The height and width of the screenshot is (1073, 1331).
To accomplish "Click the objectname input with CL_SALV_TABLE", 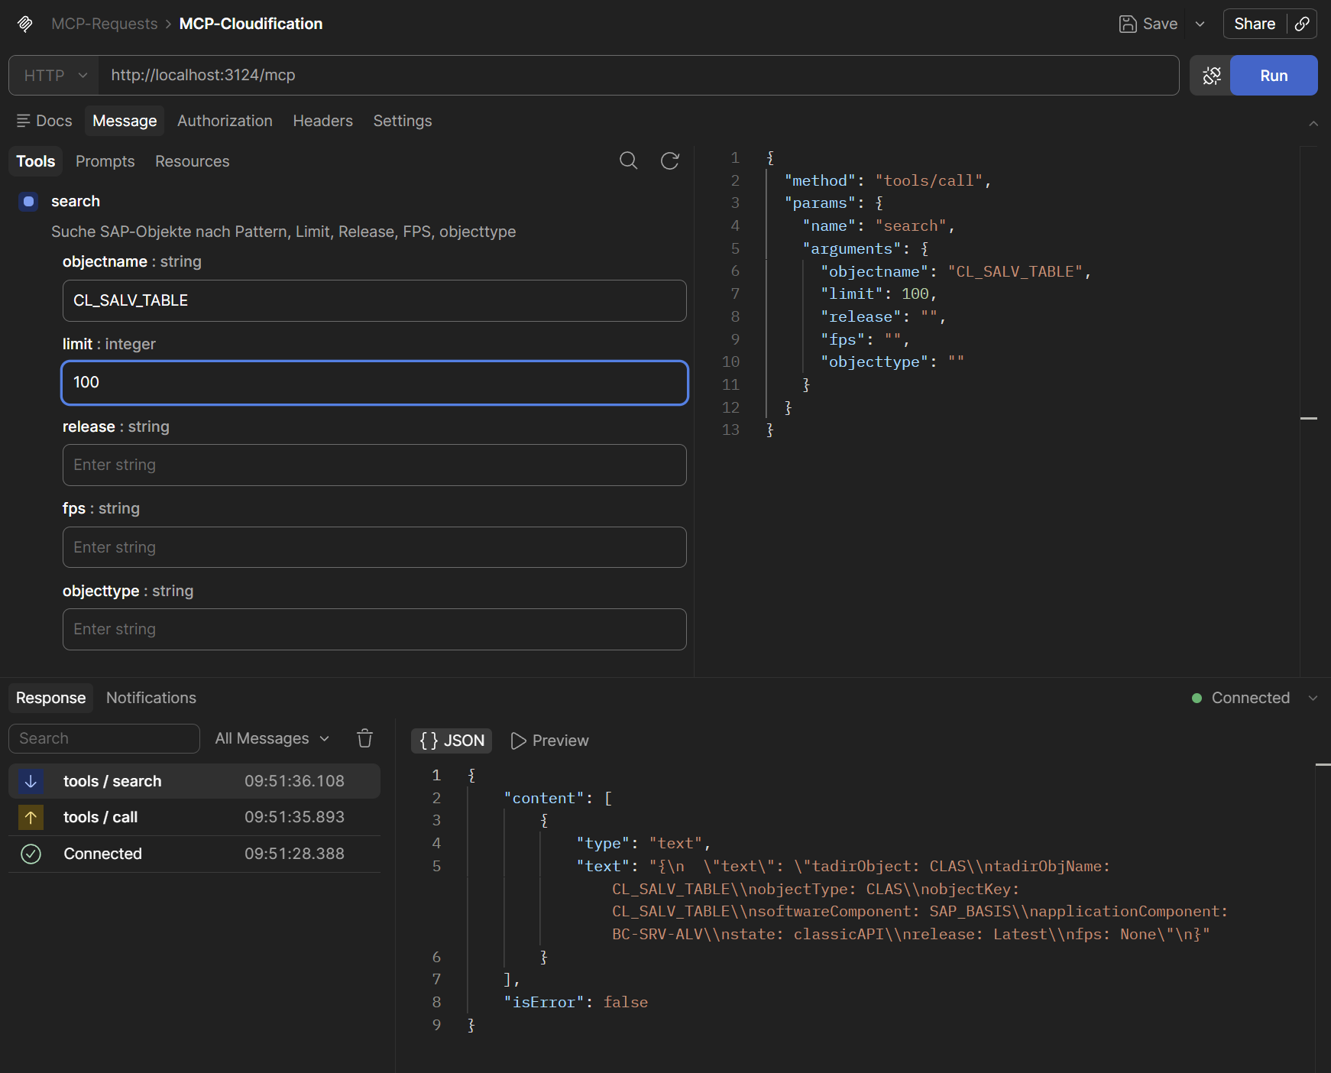I will tap(374, 300).
